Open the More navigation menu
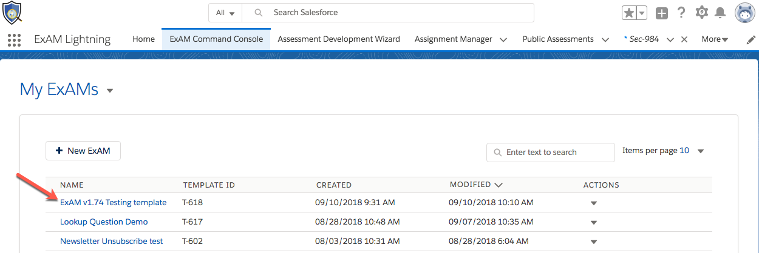759x253 pixels. 715,39
